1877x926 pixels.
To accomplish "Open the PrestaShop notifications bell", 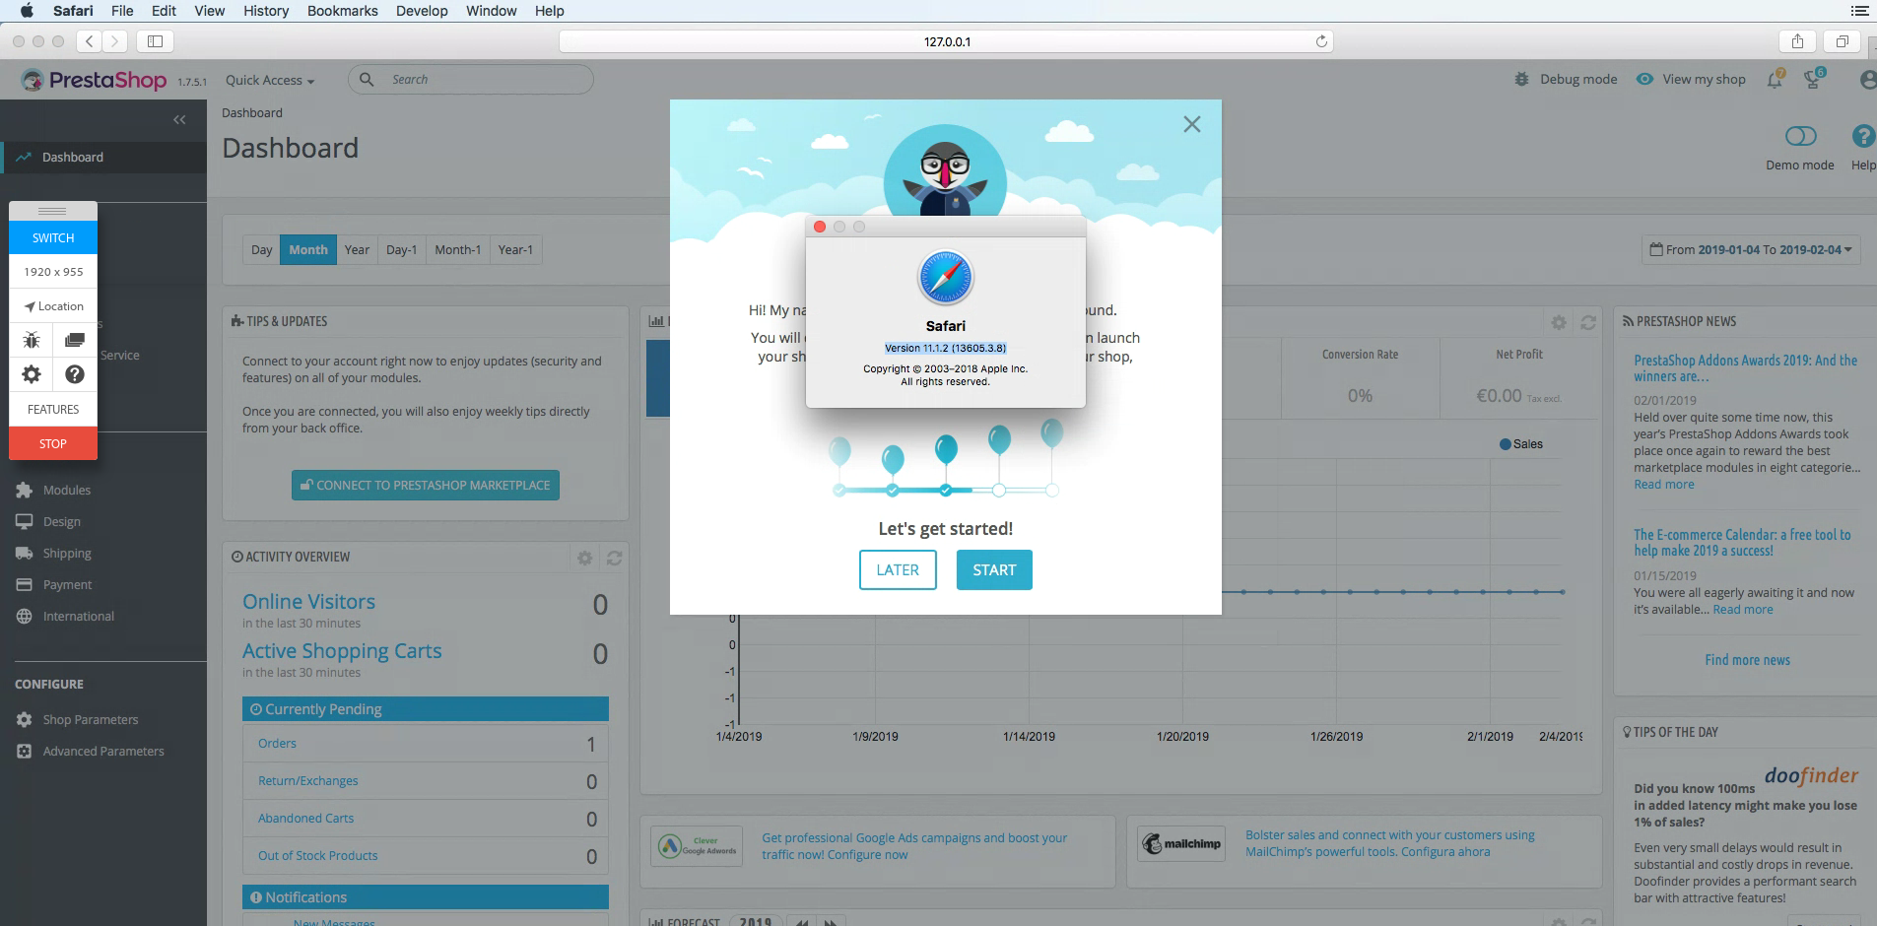I will point(1775,80).
